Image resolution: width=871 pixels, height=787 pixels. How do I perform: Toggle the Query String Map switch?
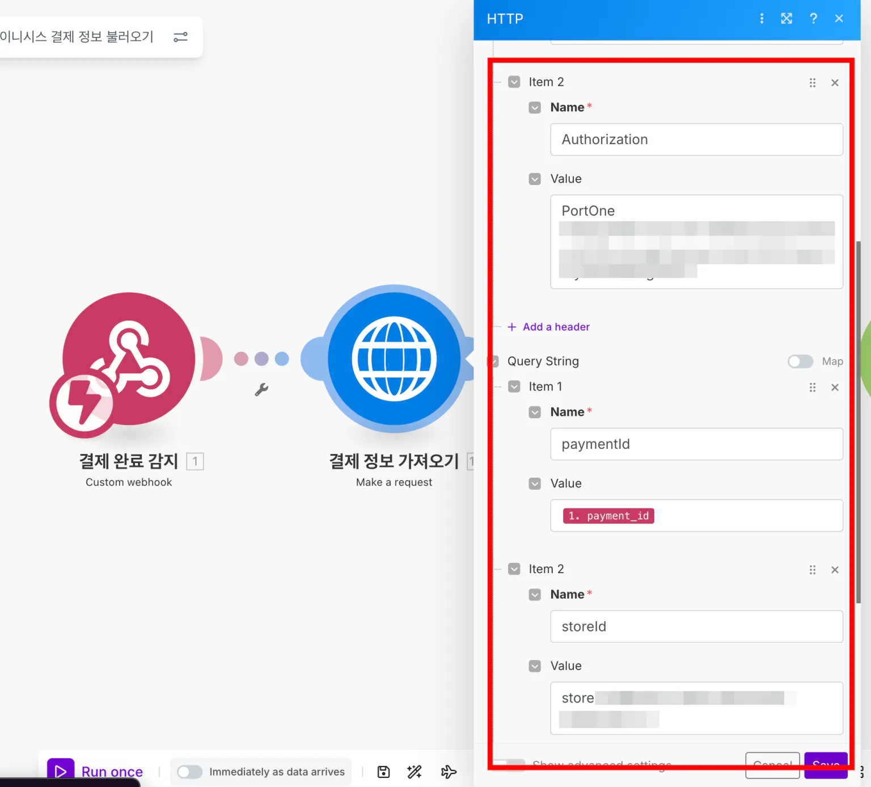(800, 361)
